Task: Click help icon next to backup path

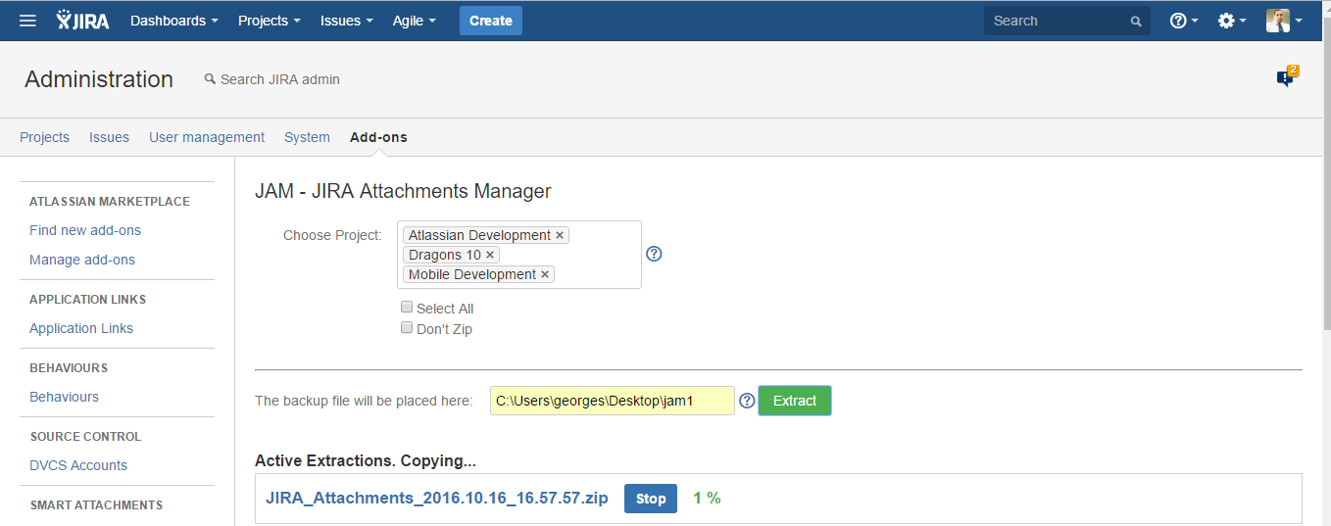Action: point(747,401)
